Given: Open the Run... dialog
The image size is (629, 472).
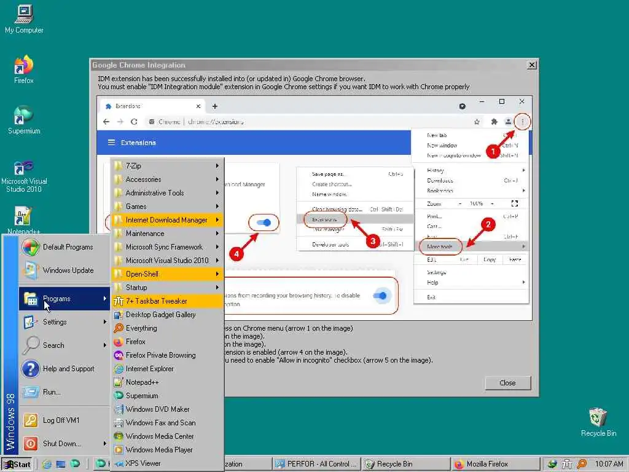Looking at the screenshot, I should 64,391.
